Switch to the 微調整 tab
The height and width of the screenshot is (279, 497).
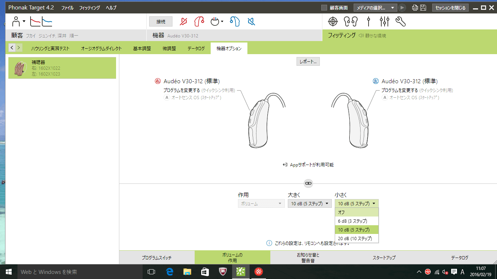click(169, 48)
